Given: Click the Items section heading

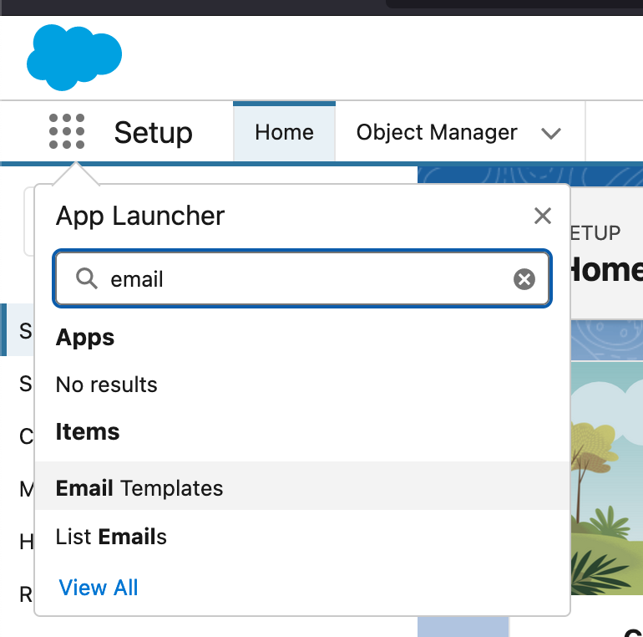Looking at the screenshot, I should pyautogui.click(x=88, y=432).
